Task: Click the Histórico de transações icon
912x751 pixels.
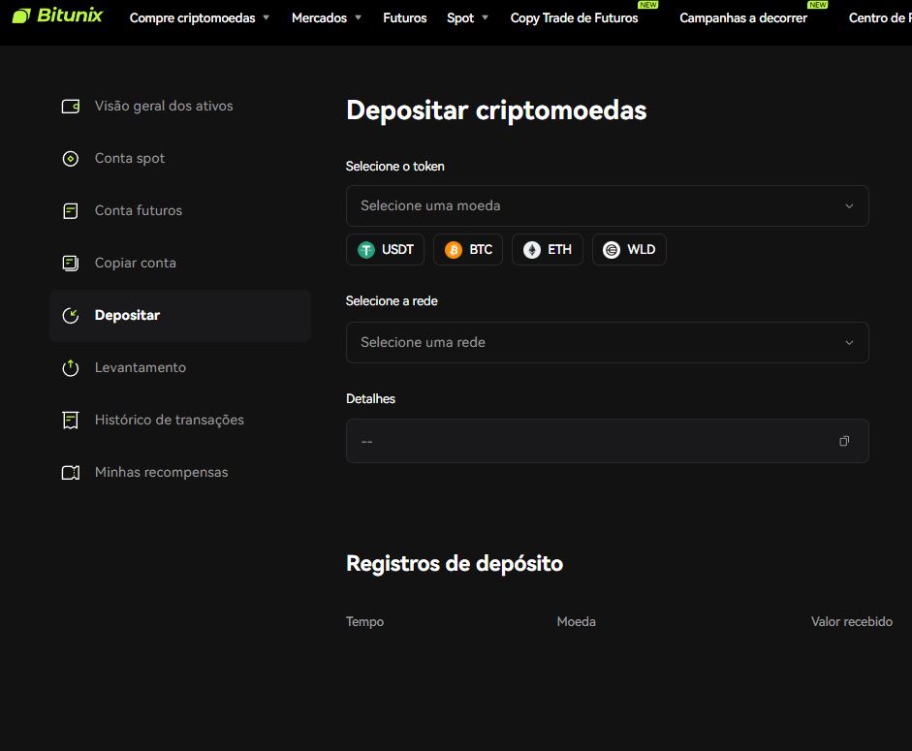Action: click(x=70, y=421)
